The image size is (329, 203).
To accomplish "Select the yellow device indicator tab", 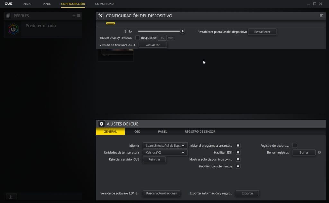I will pyautogui.click(x=111, y=23).
